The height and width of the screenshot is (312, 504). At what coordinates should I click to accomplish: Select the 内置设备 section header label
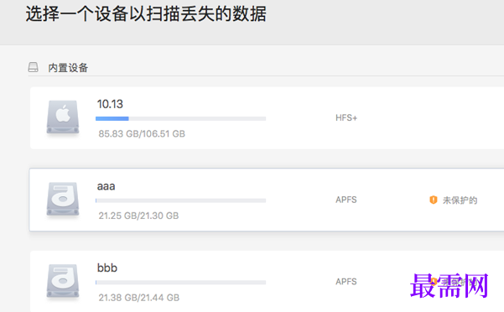68,68
